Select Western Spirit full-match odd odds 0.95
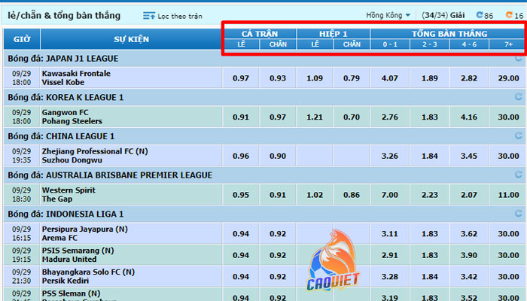The width and height of the screenshot is (527, 301). click(x=241, y=195)
